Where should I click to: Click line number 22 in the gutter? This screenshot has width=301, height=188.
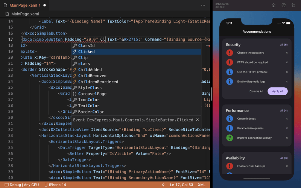tap(11, 70)
